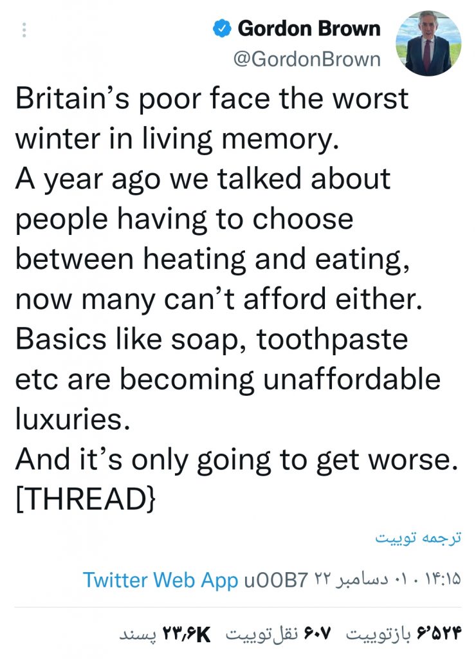Viewport: 476px width, 659px height.
Task: Open the three-dot more options menu
Action: 24,30
